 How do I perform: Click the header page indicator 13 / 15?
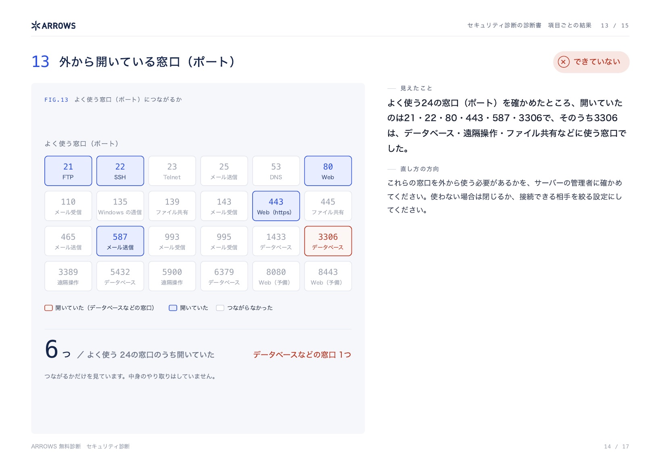click(615, 25)
